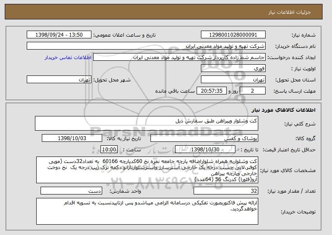
Task: Click the label مهلت ارسال پاسخ
Action: point(294,91)
